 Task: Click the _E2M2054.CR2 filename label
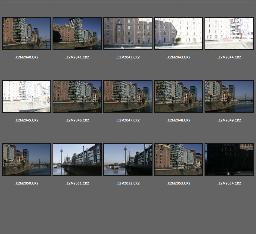coord(229,183)
